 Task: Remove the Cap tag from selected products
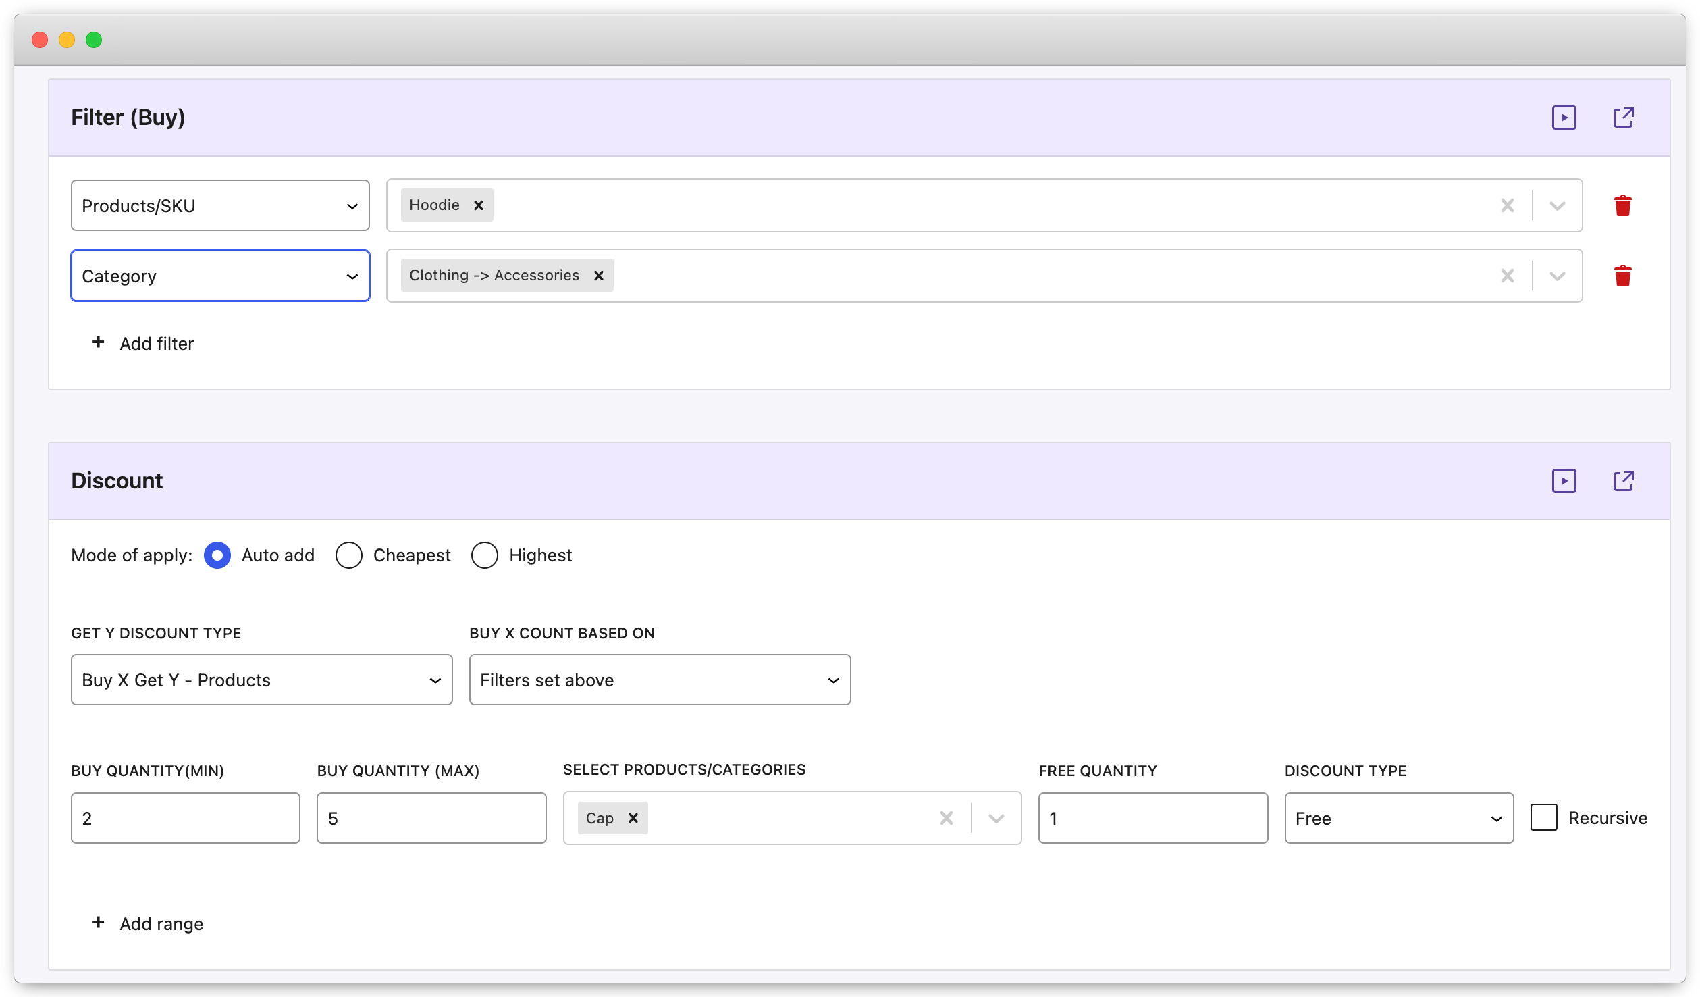(x=633, y=817)
